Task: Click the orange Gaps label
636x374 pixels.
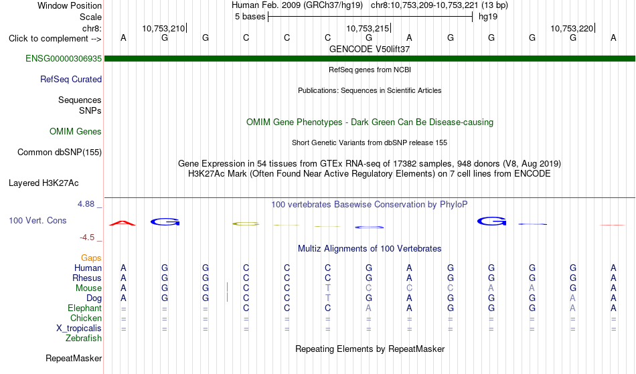Action: tap(91, 258)
